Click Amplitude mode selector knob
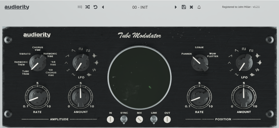Screen dimensions: 279x128 tap(37, 63)
